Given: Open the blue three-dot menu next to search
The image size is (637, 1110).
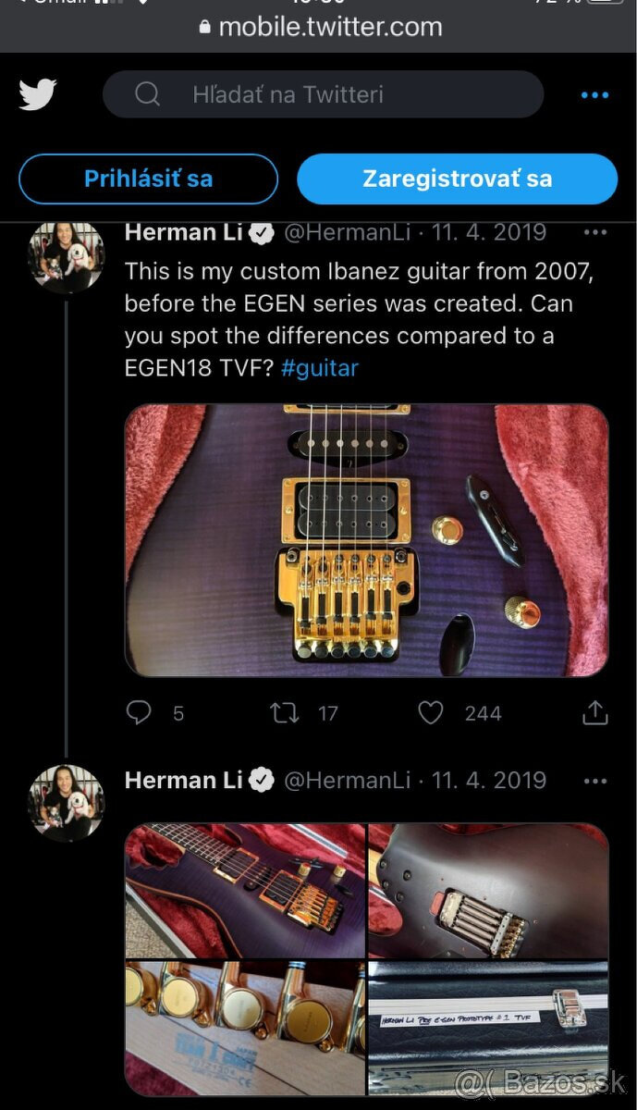Looking at the screenshot, I should pos(594,93).
